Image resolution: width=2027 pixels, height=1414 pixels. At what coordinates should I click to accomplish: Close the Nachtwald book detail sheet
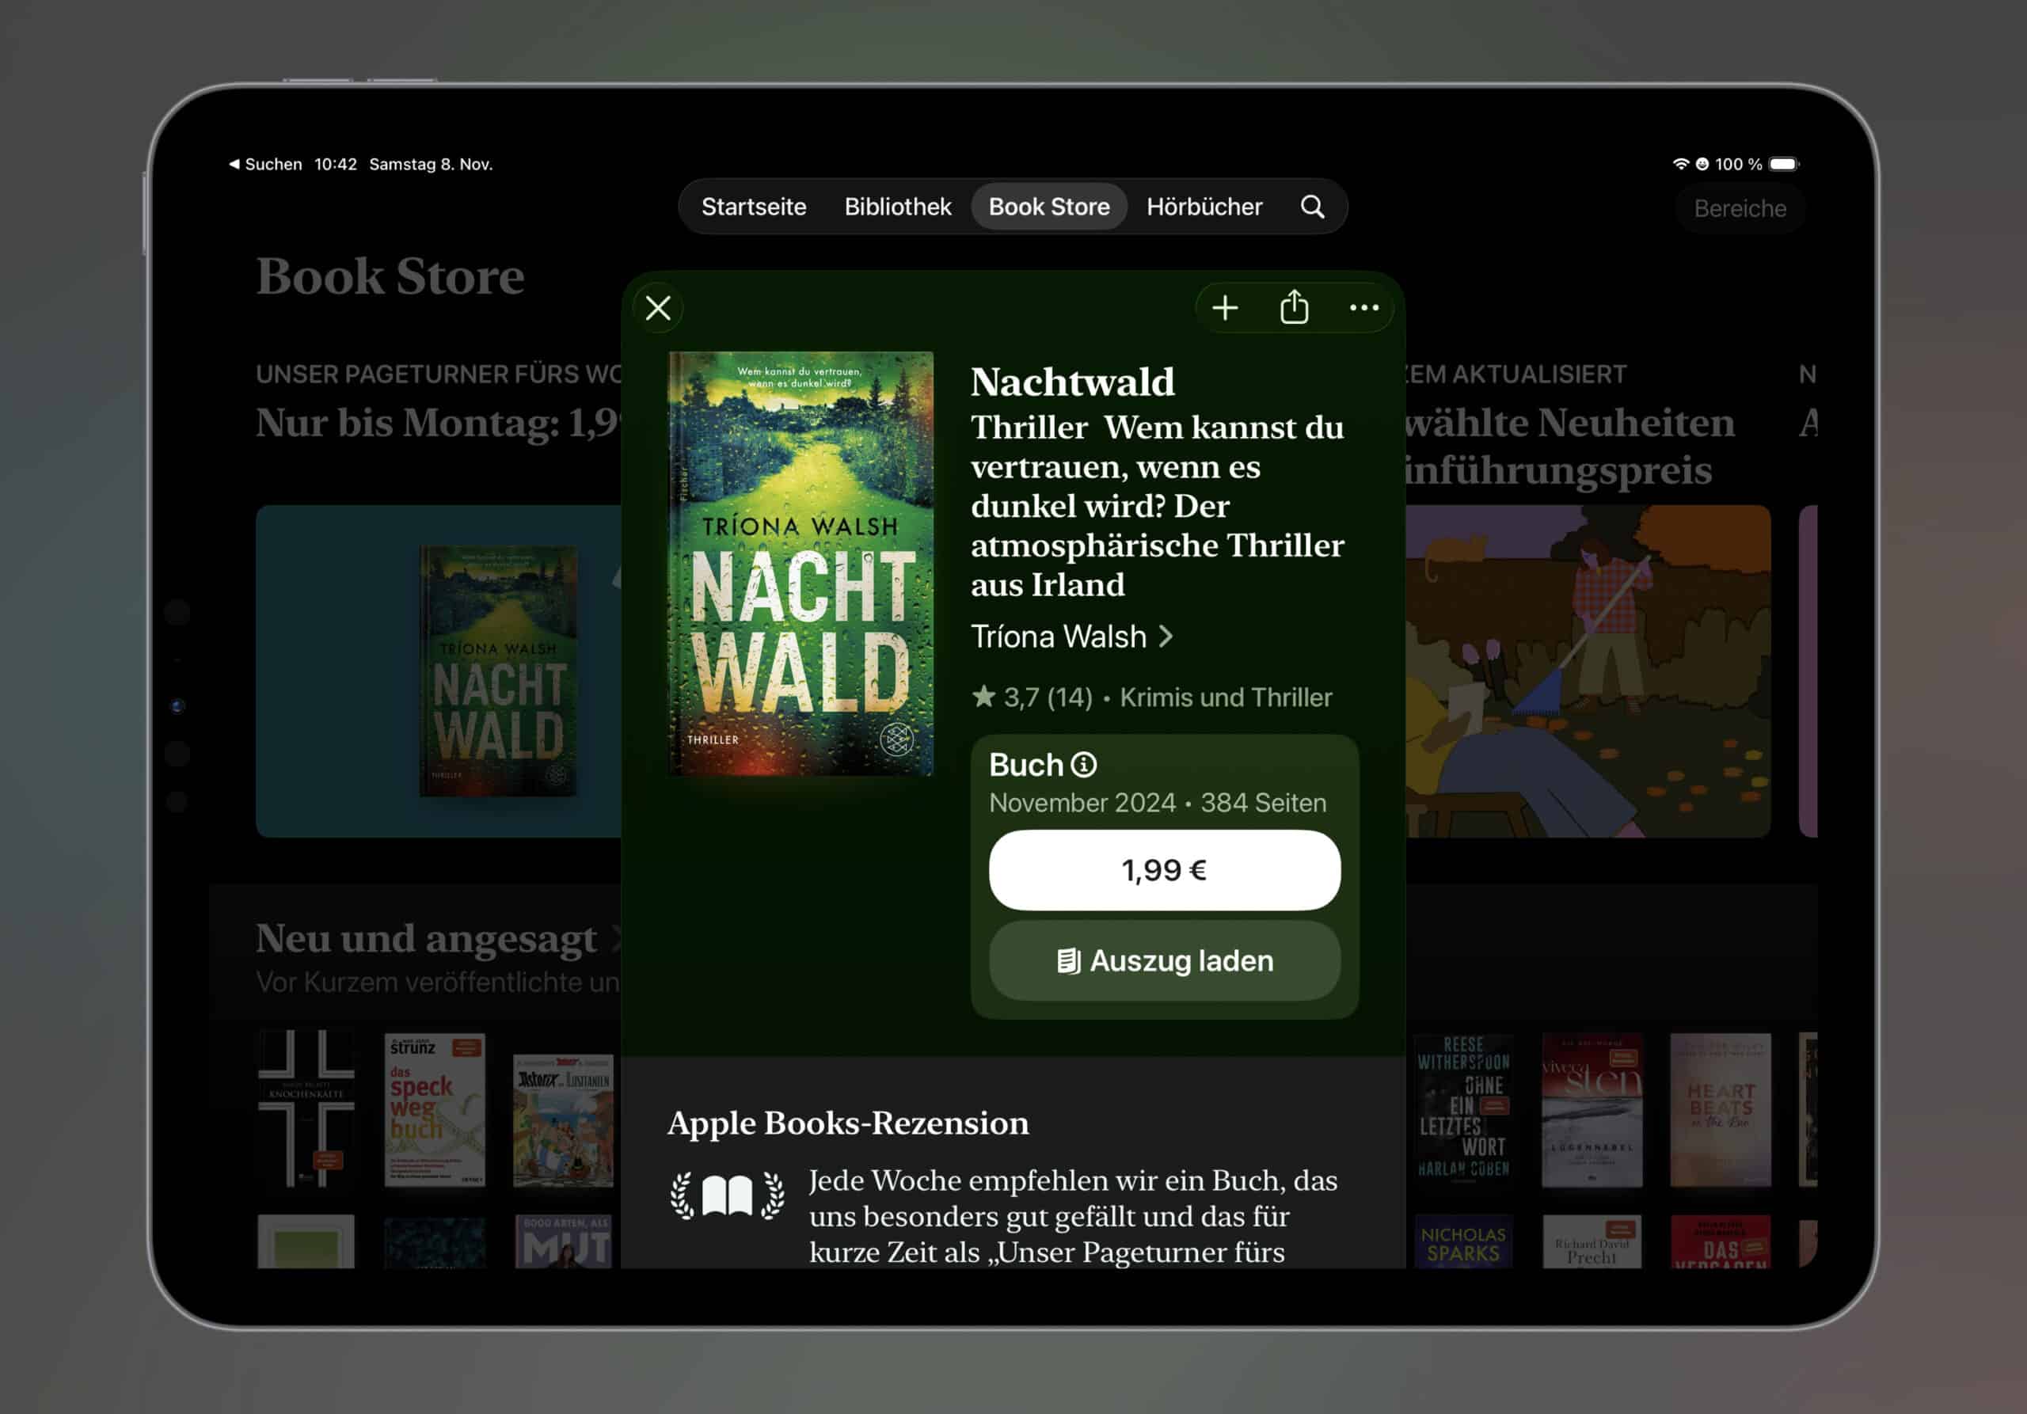[658, 308]
